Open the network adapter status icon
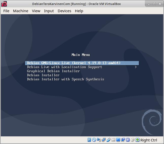The height and width of the screenshot is (144, 164). pos(104,140)
